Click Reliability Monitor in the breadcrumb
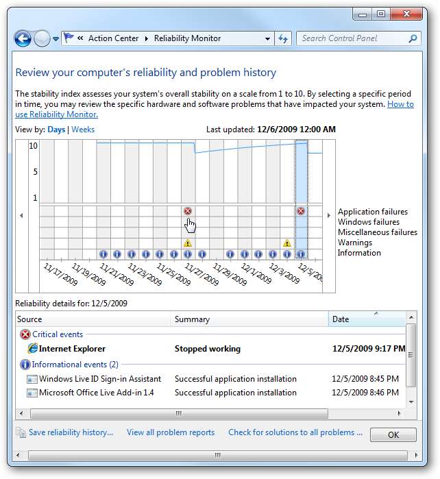The height and width of the screenshot is (479, 440). (187, 38)
